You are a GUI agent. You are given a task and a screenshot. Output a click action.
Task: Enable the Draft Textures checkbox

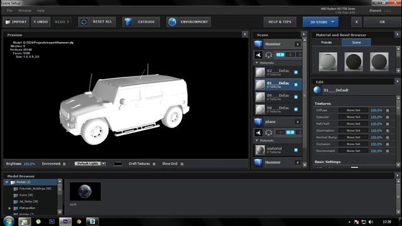point(154,164)
